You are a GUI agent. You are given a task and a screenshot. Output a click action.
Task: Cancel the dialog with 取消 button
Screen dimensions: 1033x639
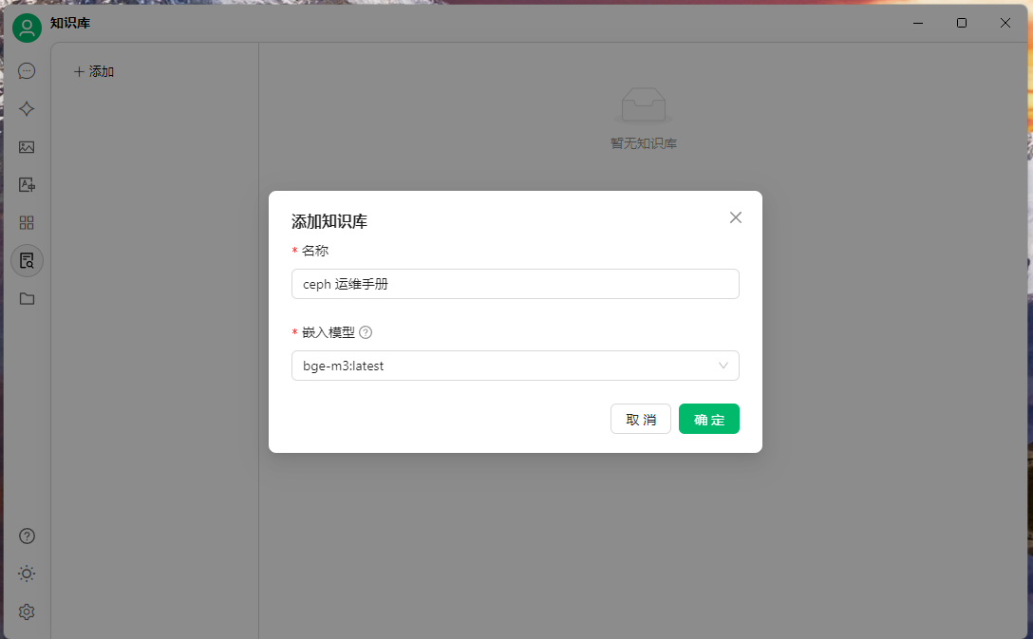640,419
